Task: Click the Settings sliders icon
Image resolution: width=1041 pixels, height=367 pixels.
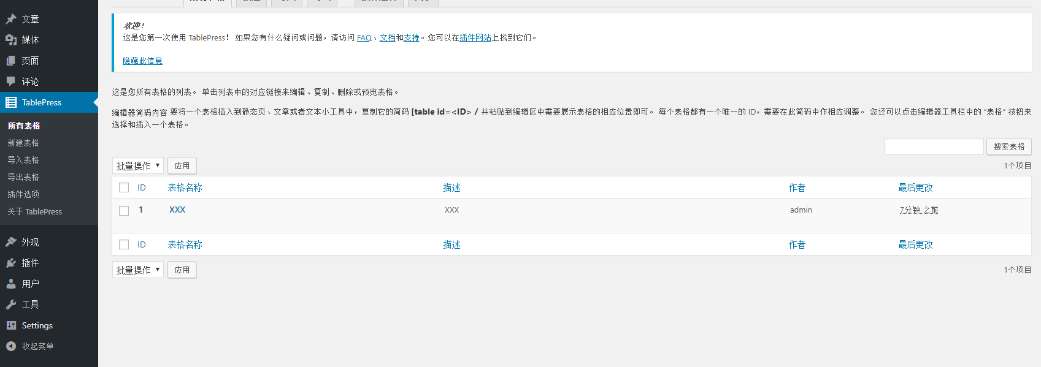Action: click(11, 325)
